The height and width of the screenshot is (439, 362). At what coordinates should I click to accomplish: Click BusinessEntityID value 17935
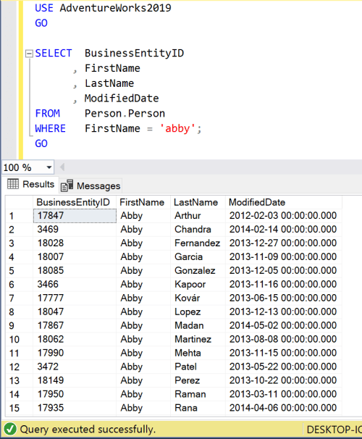coord(75,408)
